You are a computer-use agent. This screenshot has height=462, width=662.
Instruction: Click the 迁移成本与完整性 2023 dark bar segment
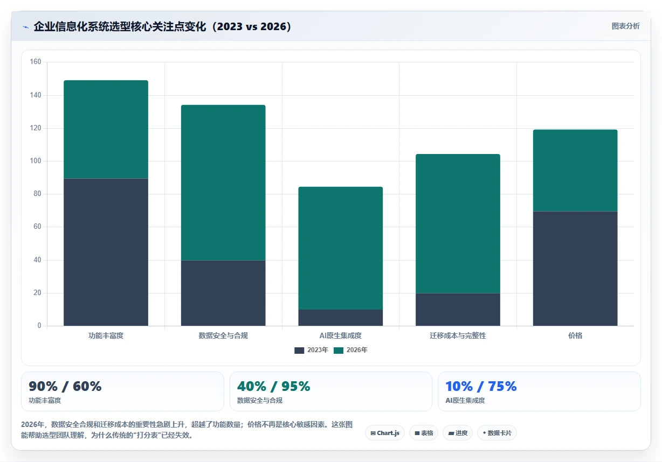click(458, 310)
